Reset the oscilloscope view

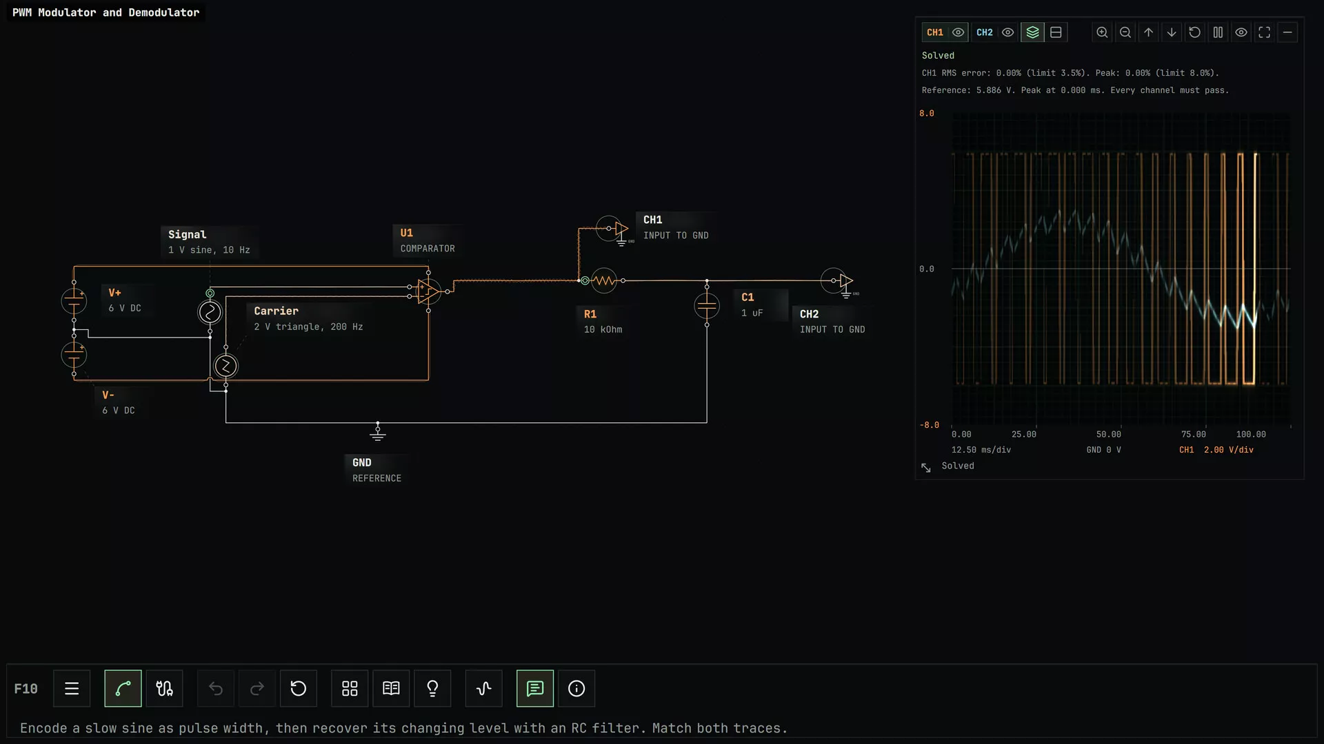1195,32
